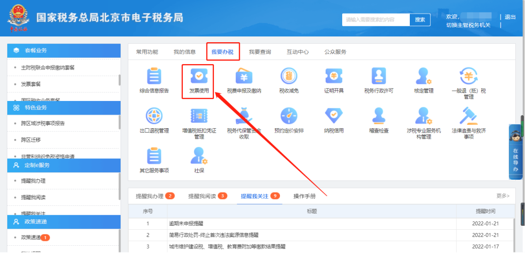Show 提醒我办理 reminders tab

(x=155, y=196)
